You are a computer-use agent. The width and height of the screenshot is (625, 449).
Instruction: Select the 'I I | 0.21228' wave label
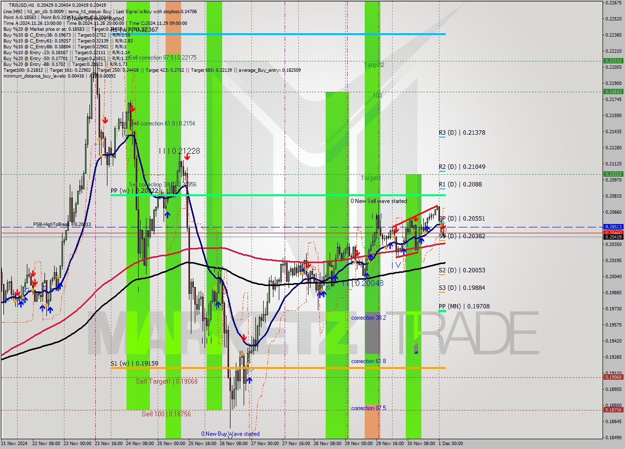[x=179, y=151]
